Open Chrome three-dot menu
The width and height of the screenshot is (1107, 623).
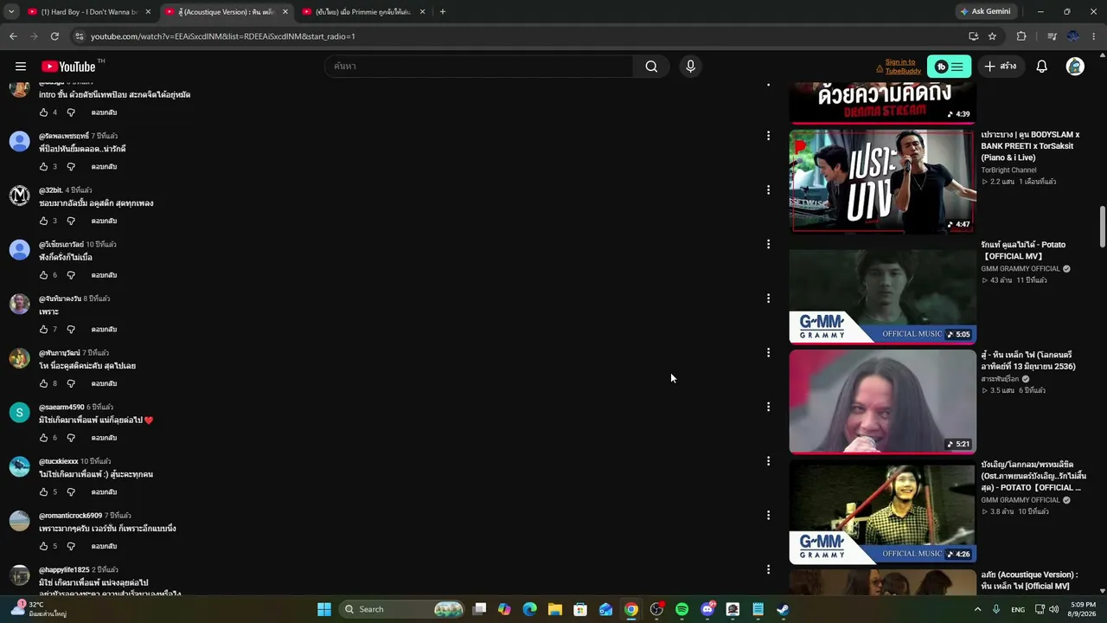pyautogui.click(x=1094, y=36)
